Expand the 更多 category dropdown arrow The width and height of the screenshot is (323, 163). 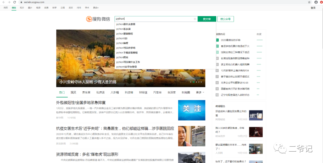(x=204, y=93)
